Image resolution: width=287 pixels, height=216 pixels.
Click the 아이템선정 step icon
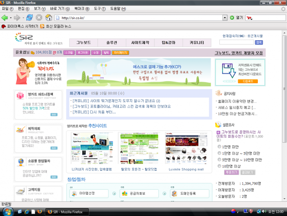[74, 194]
